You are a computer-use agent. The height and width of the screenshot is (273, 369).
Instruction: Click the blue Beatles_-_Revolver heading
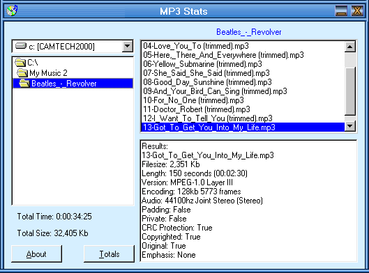[x=249, y=32]
